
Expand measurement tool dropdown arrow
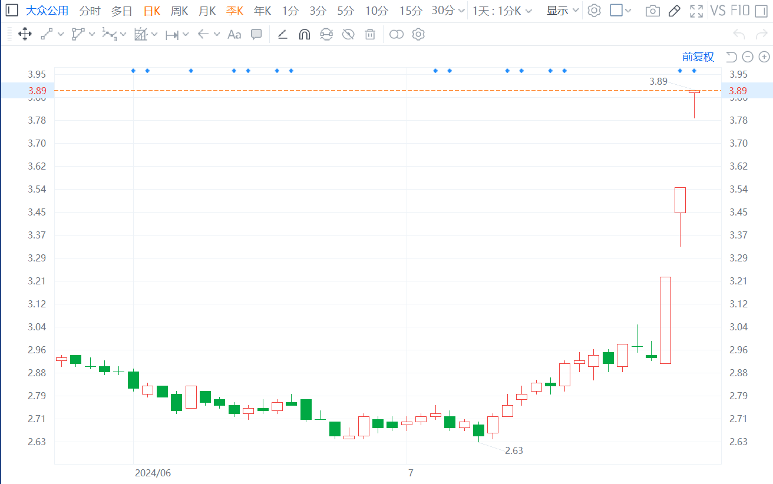click(186, 34)
